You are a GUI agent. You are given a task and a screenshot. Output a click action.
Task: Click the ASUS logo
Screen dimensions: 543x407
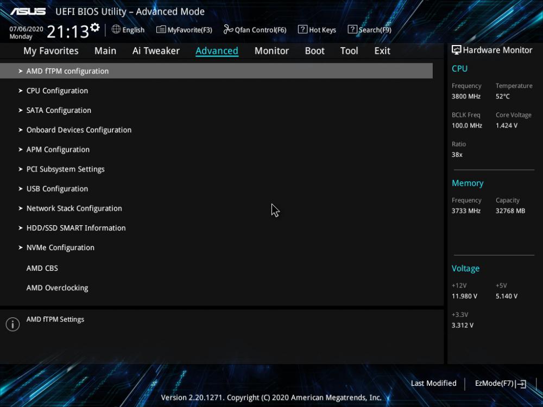pyautogui.click(x=28, y=11)
